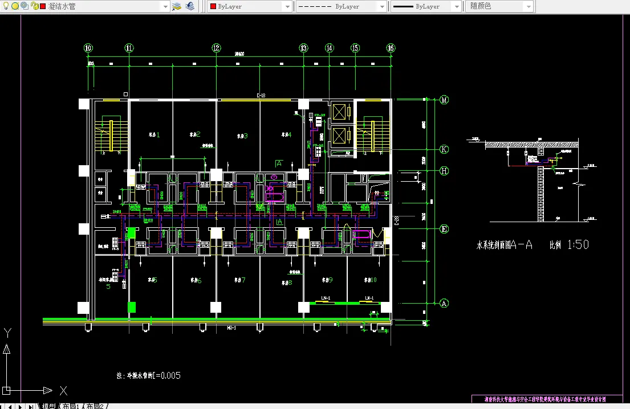This screenshot has height=409, width=630.
Task: Click room label numbered 1
Action: click(x=155, y=135)
